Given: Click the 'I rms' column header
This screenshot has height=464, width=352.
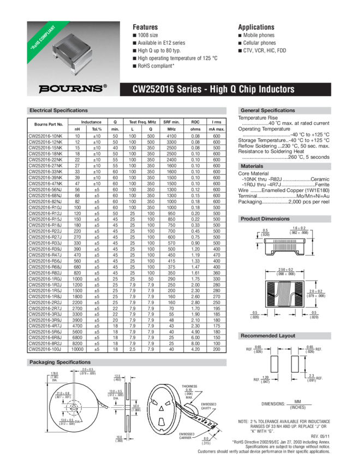Looking at the screenshot, I should click(x=217, y=122).
